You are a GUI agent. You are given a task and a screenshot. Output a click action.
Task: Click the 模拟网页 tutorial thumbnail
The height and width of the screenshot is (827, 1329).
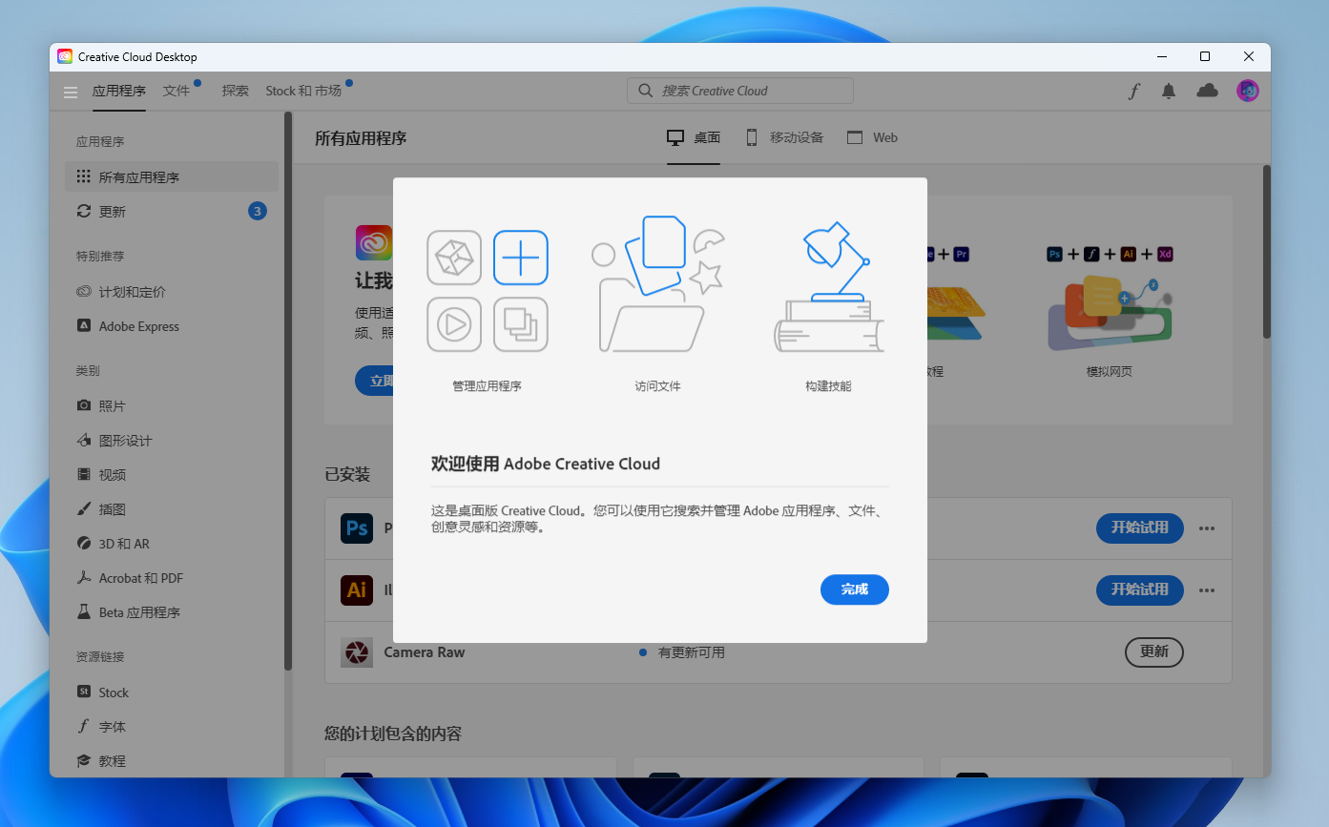click(1109, 313)
